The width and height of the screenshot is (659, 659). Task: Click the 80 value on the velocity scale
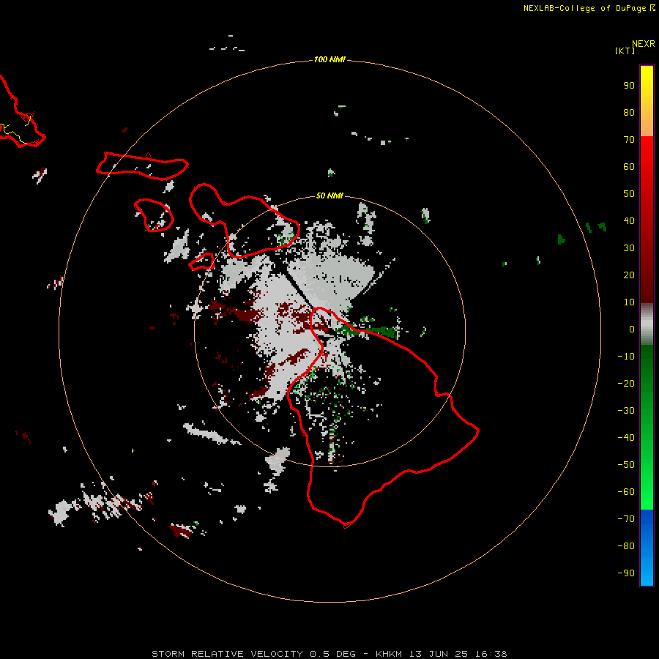click(x=629, y=113)
